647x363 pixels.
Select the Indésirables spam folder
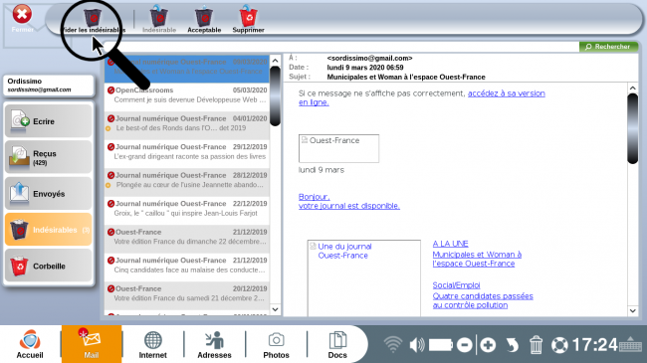pos(49,230)
